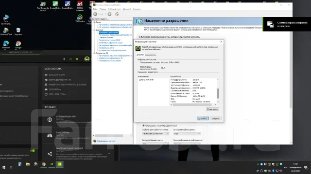Open the Справка menu
311x174 pixels.
[137, 9]
